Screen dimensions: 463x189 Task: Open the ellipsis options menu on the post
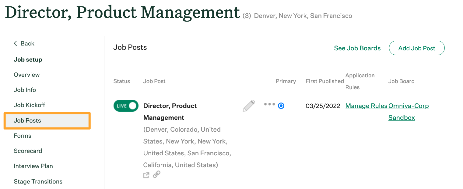[270, 104]
